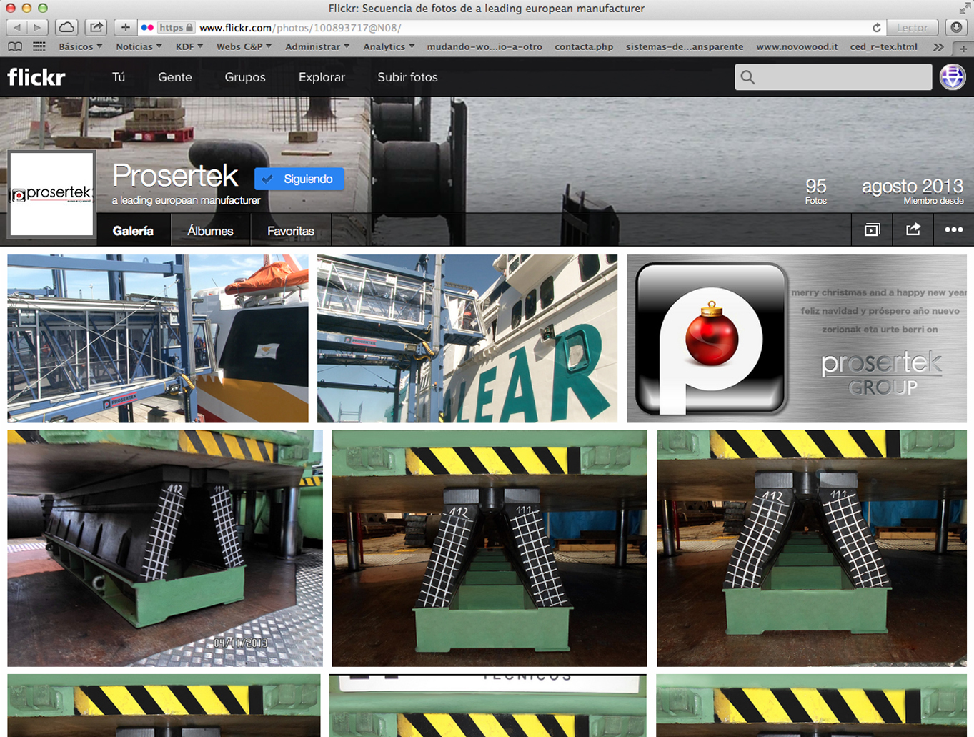
Task: Open the Prosertek Group Christmas card image
Action: [797, 338]
